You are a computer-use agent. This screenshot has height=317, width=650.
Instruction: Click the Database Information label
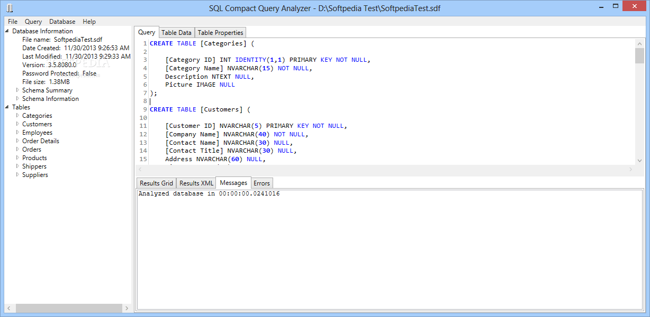coord(42,31)
